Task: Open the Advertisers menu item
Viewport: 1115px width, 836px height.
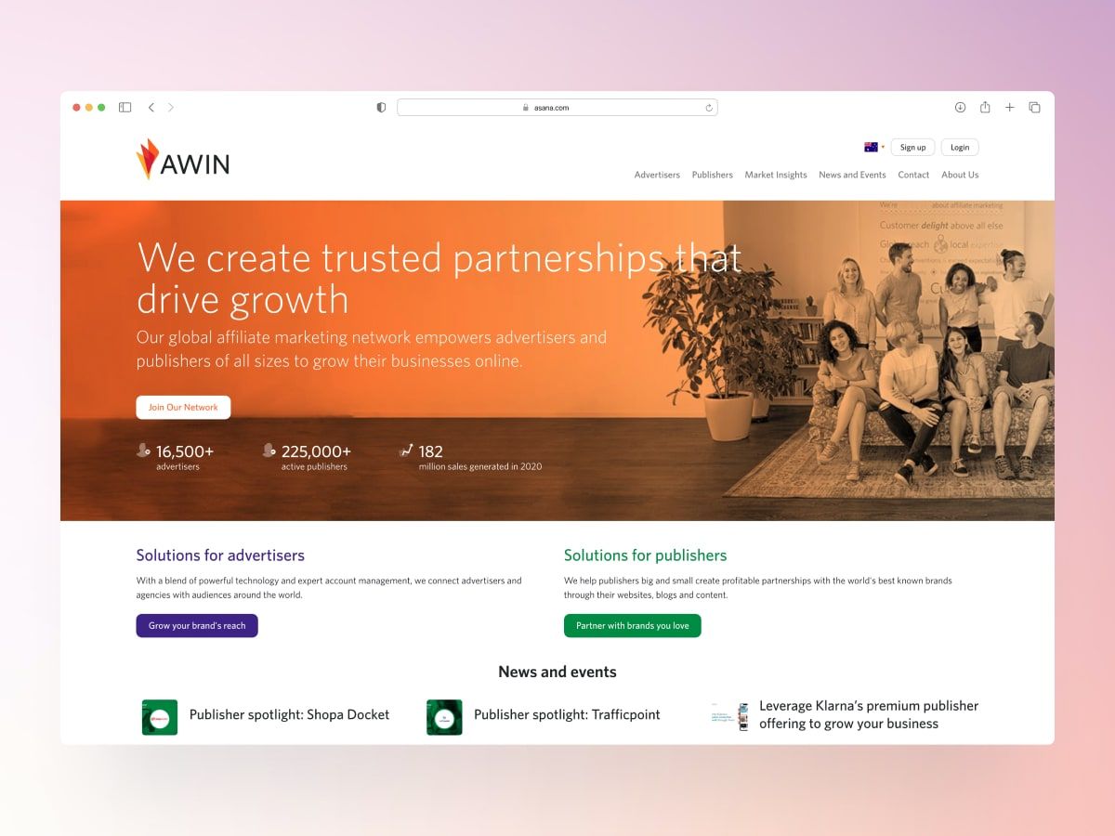Action: click(657, 175)
